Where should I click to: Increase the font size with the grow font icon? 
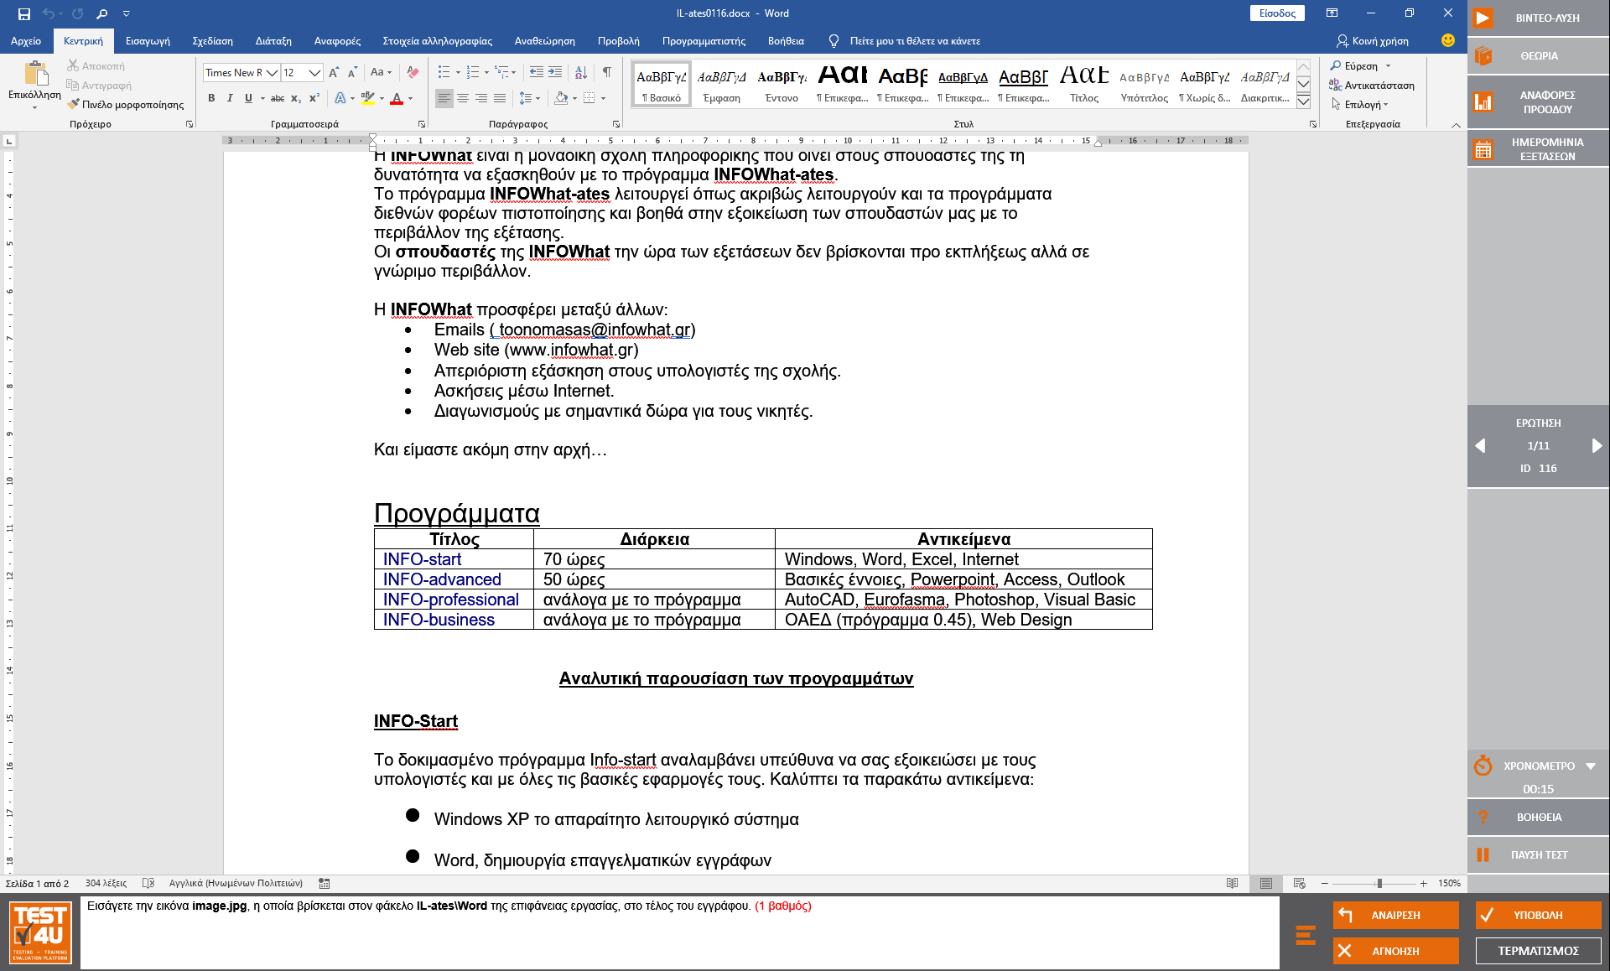click(x=334, y=73)
